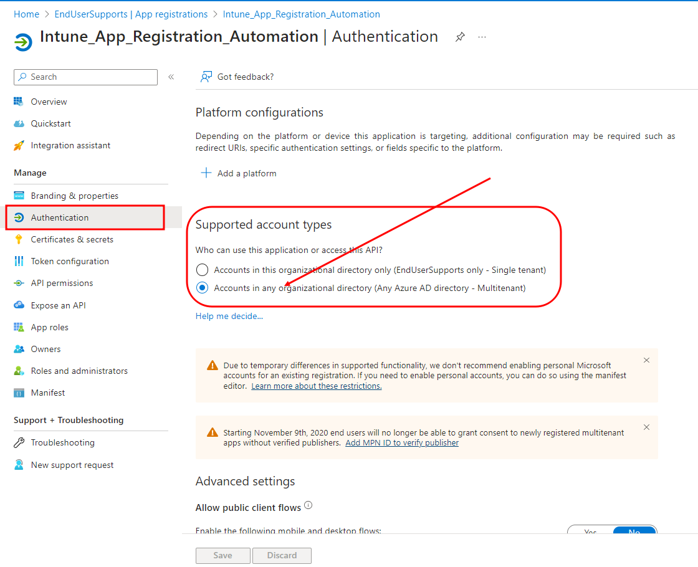Pin the Authentication blade with pin icon

461,37
